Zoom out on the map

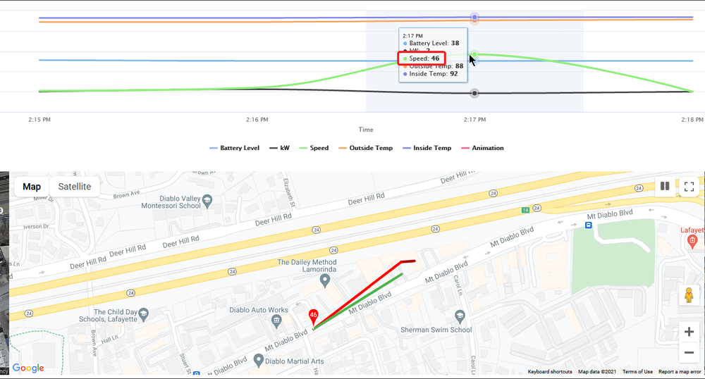click(x=689, y=353)
